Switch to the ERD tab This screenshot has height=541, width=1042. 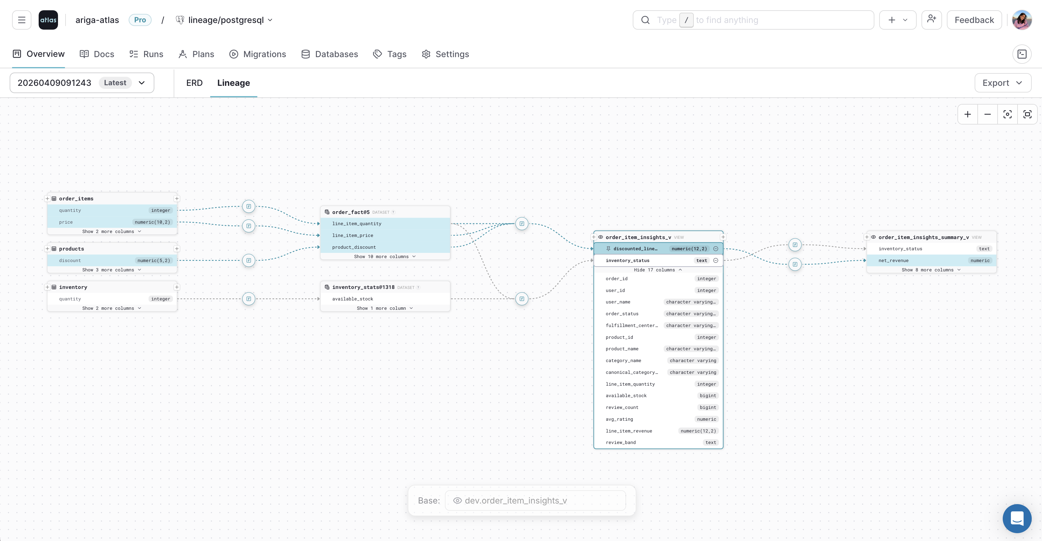coord(194,83)
